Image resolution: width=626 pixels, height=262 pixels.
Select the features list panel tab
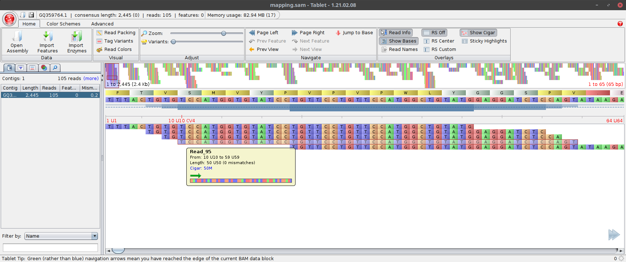coord(32,68)
